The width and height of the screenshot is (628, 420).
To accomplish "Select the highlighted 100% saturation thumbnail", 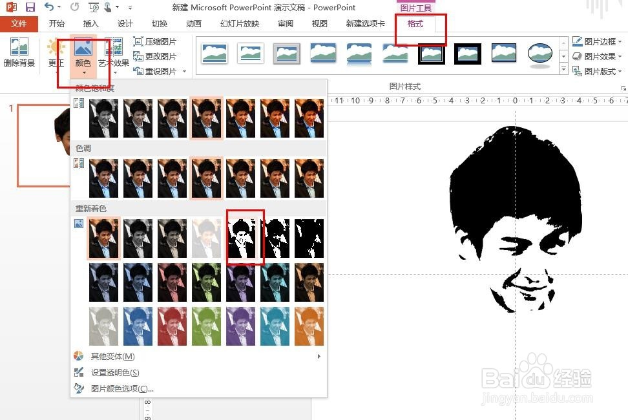I will pyautogui.click(x=206, y=118).
